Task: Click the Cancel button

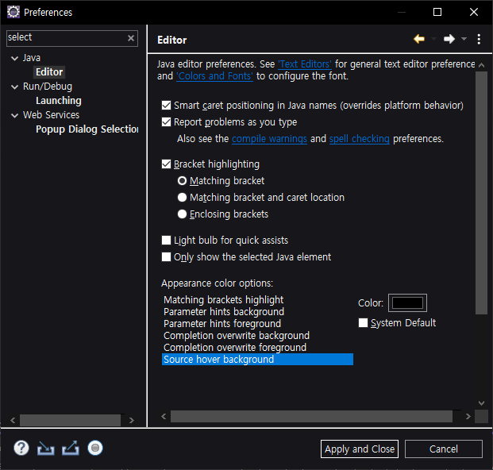Action: (x=443, y=449)
